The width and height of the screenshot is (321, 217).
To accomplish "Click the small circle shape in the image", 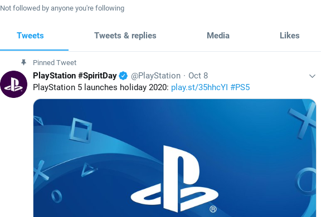I will pyautogui.click(x=56, y=196).
